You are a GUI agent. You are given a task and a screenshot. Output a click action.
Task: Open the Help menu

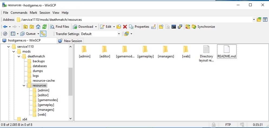click(x=65, y=13)
